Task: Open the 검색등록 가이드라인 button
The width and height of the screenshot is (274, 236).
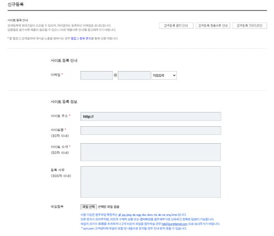Action: (x=249, y=26)
